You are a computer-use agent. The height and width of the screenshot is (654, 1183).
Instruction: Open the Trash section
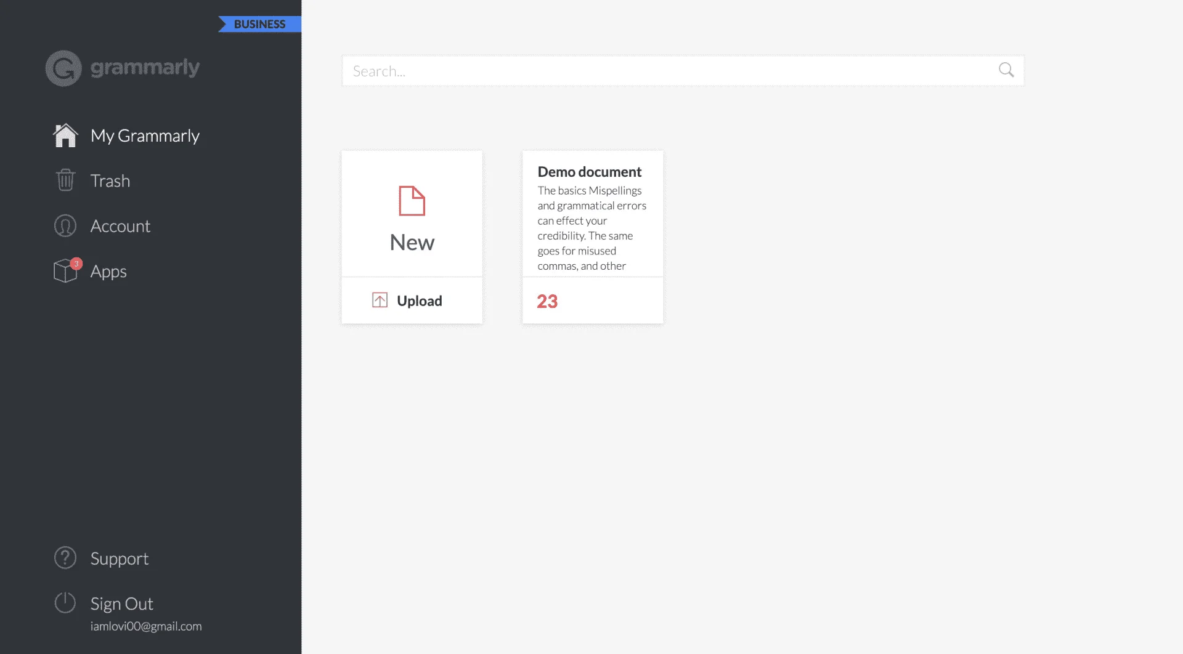click(110, 180)
